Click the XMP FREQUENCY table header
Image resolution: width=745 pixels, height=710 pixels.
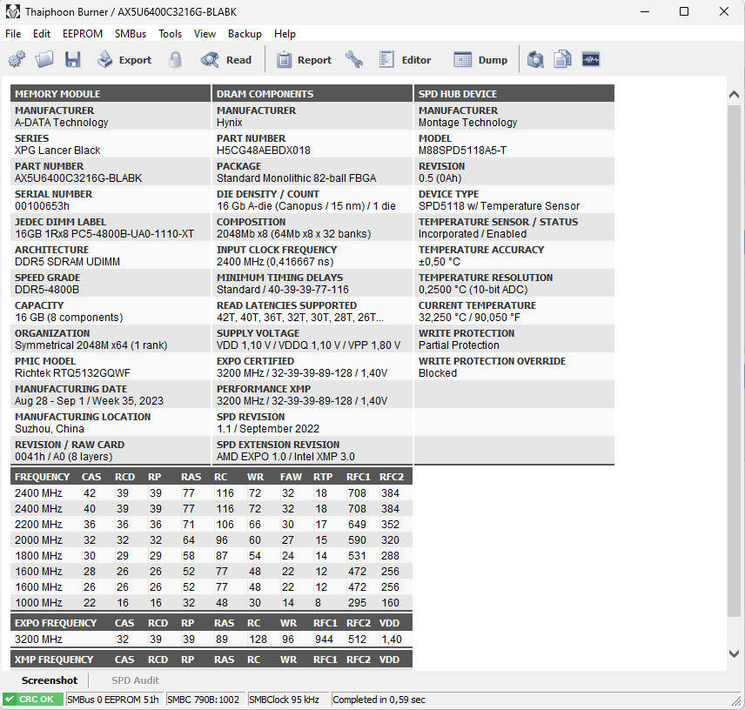[x=211, y=660]
